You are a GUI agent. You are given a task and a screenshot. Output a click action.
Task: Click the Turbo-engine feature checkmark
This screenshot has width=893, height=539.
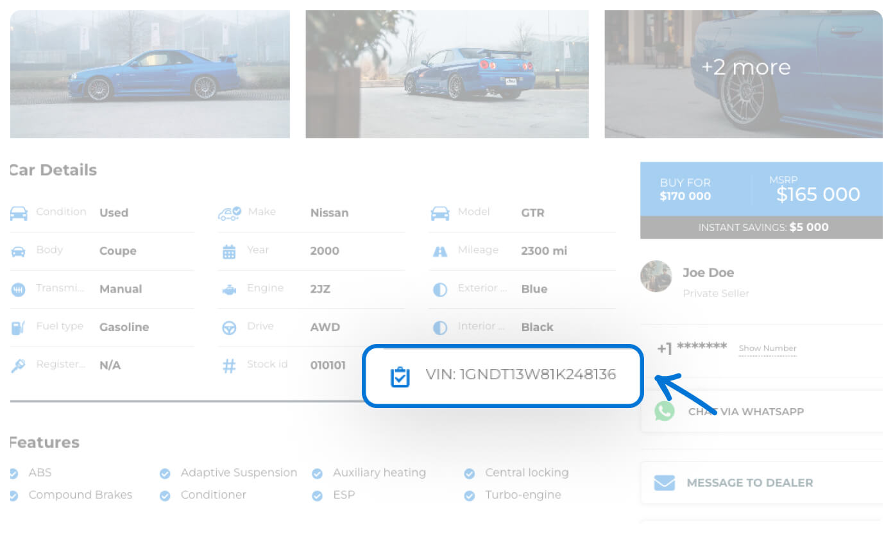pos(470,496)
